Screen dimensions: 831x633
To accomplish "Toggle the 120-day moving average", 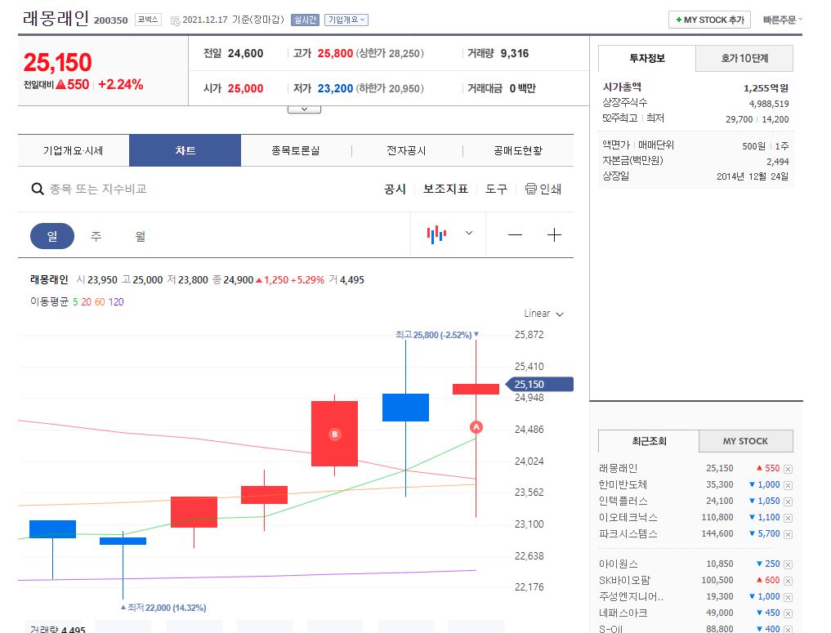I will tap(116, 302).
